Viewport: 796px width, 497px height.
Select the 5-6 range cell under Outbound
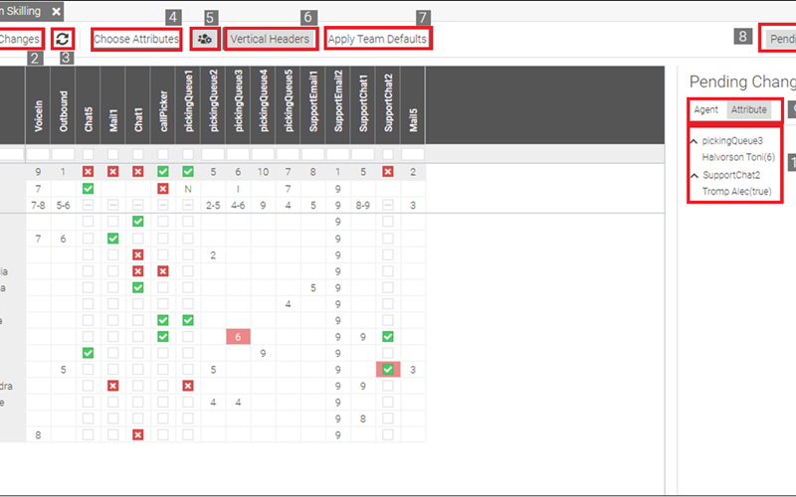[63, 206]
